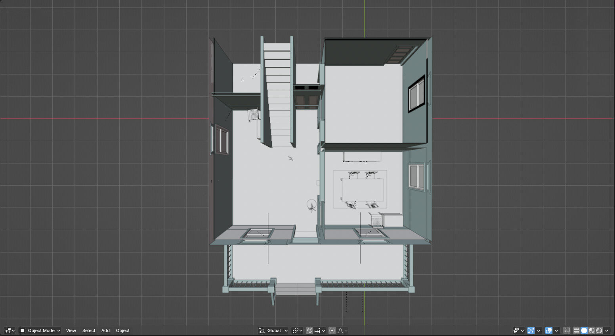This screenshot has height=336, width=615.
Task: Open the Select menu
Action: point(89,330)
